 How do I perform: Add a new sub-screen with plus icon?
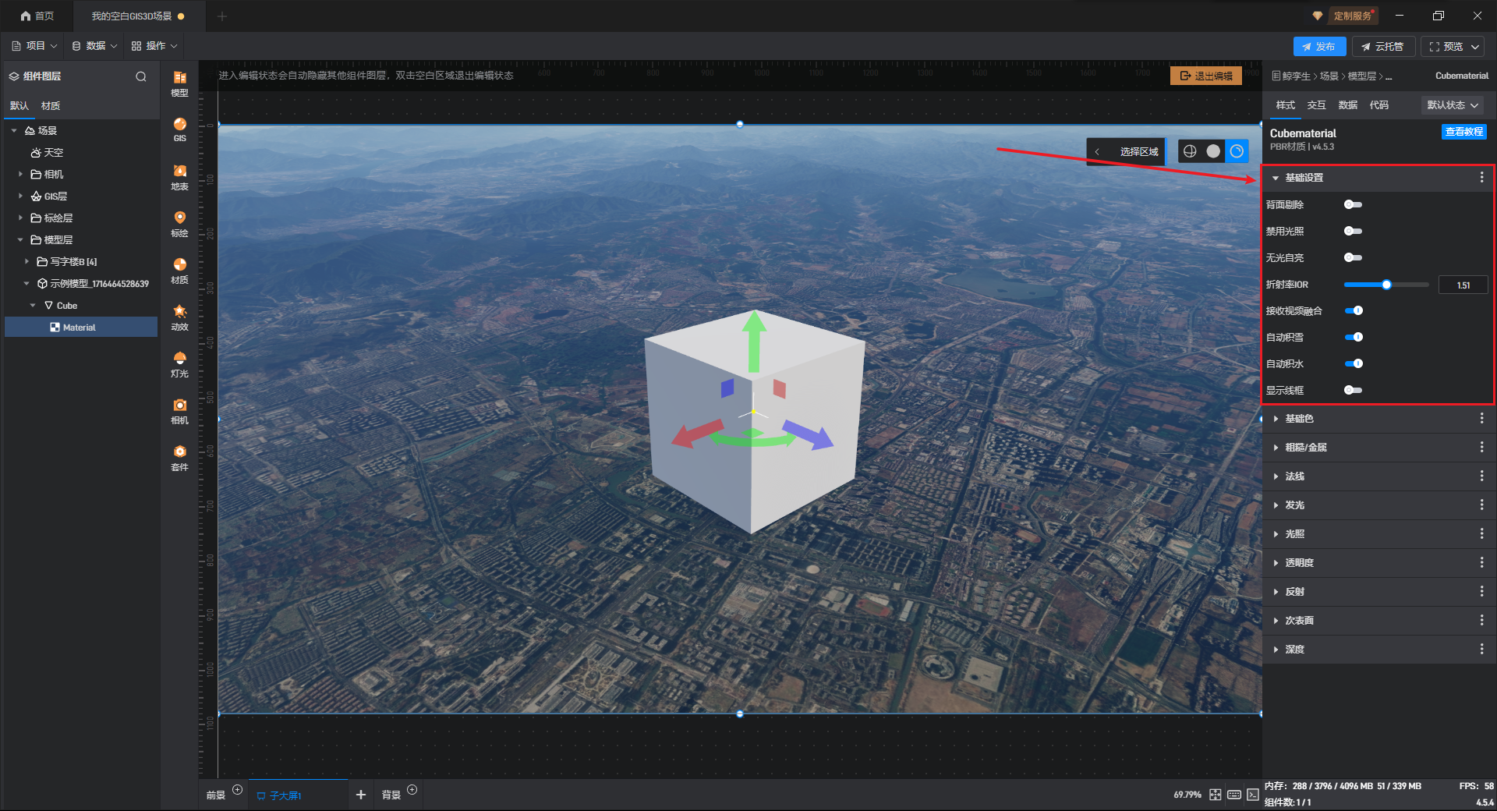point(360,795)
